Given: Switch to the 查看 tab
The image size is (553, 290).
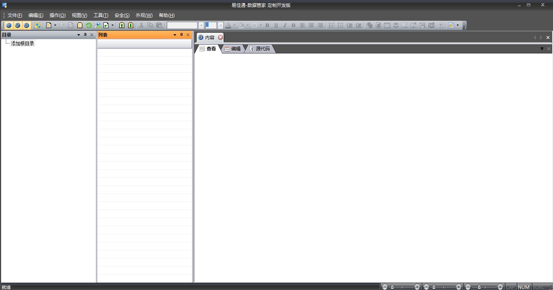Looking at the screenshot, I should 208,49.
